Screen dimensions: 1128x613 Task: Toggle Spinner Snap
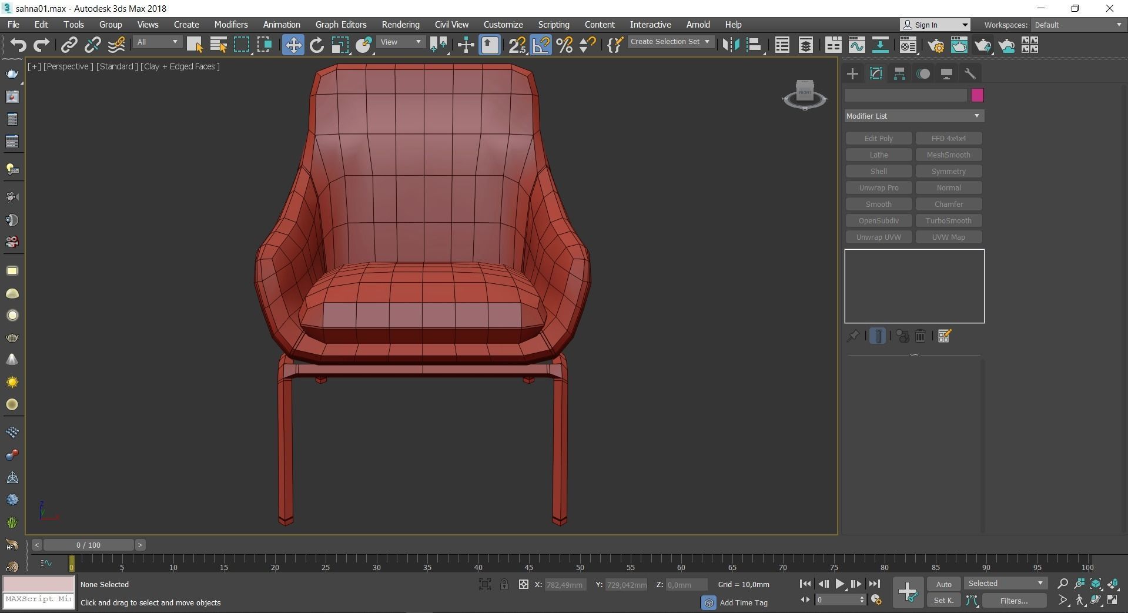pyautogui.click(x=587, y=45)
